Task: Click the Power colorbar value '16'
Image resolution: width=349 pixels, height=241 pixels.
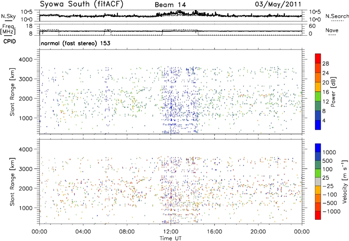Action: pyautogui.click(x=325, y=92)
